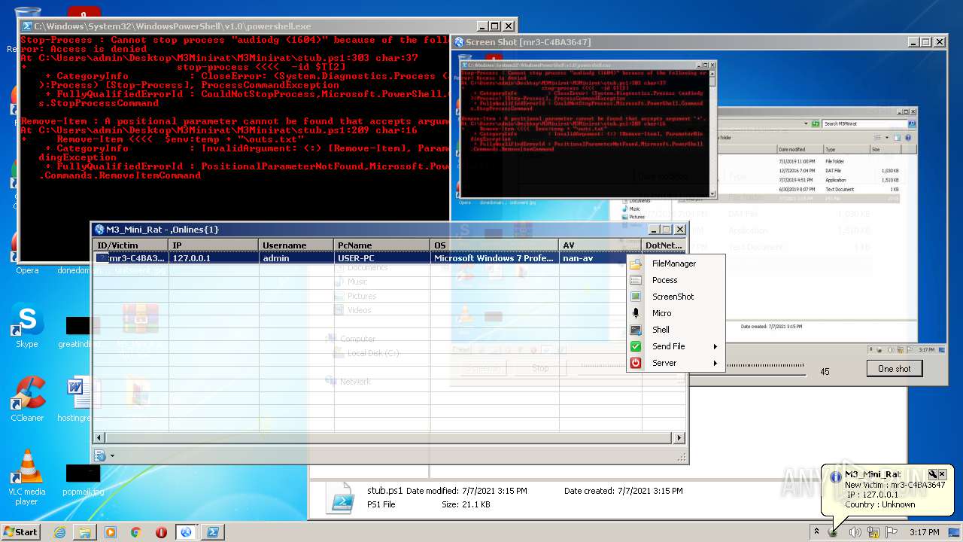Sort victims by ID/Victim column header
963x542 pixels.
[131, 245]
